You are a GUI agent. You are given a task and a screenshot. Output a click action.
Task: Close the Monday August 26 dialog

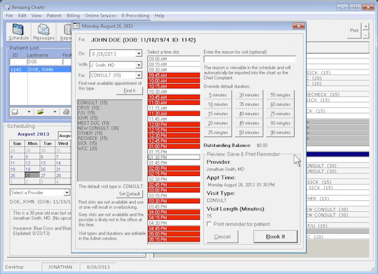298,26
